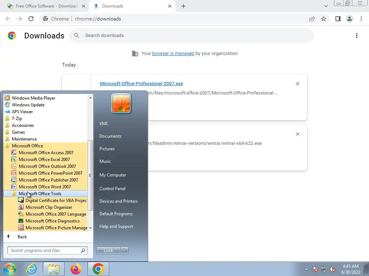
Task: Open Internet Explorer from the taskbar
Action: (31, 269)
